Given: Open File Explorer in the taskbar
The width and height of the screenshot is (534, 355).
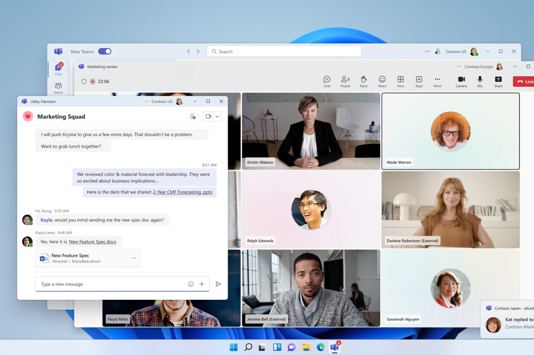Looking at the screenshot, I should coord(306,347).
